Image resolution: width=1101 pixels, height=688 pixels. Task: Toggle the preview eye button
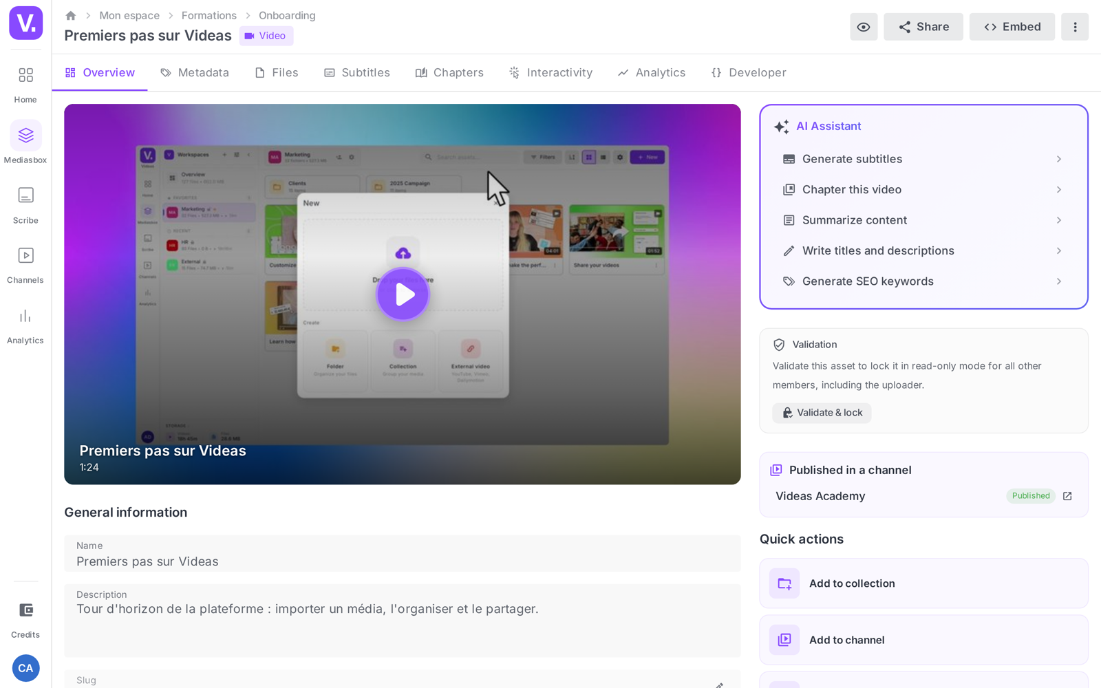[x=864, y=27]
